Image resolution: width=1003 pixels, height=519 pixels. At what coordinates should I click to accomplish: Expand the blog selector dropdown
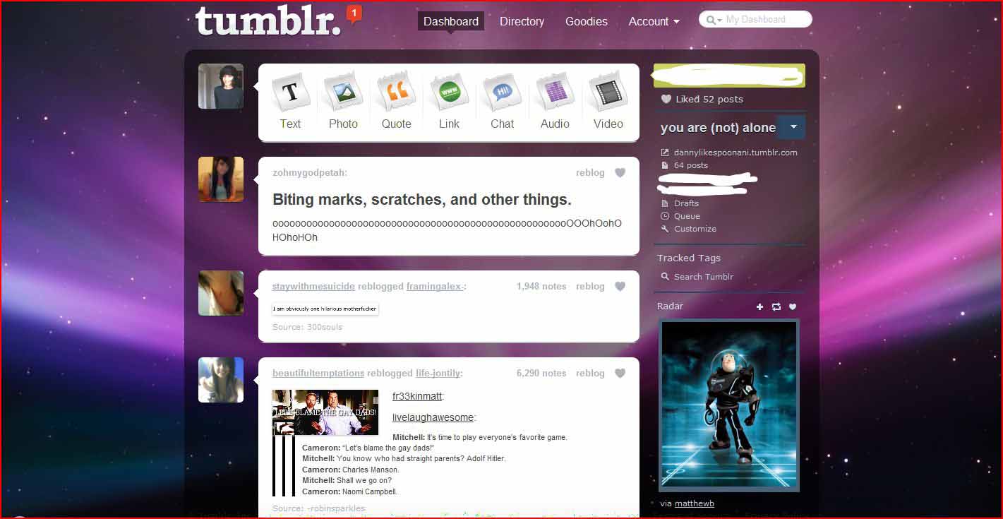[x=792, y=128]
